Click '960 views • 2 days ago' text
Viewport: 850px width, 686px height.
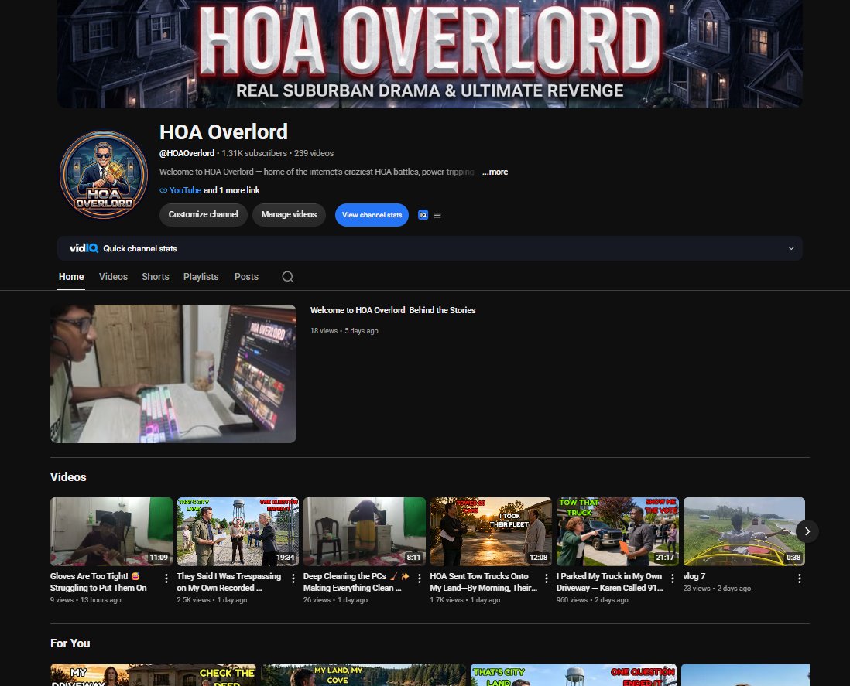click(592, 600)
